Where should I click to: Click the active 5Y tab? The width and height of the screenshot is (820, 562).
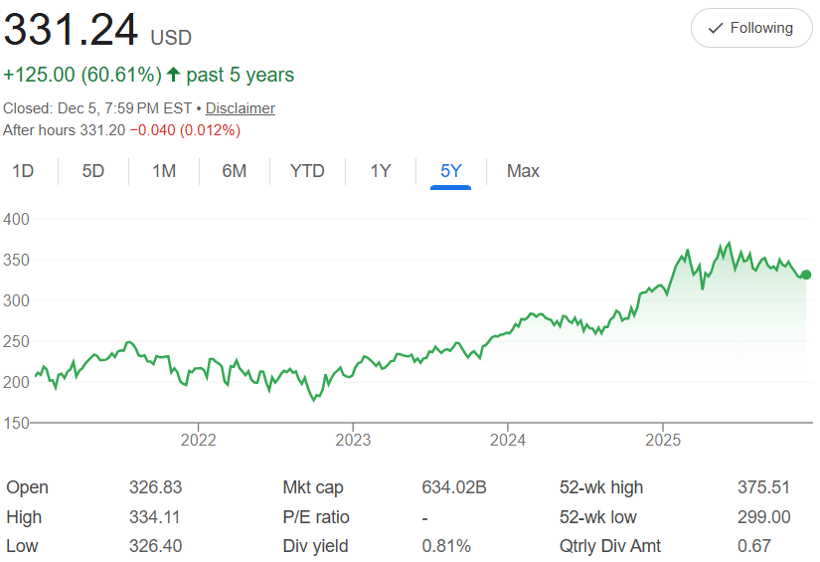tap(451, 171)
